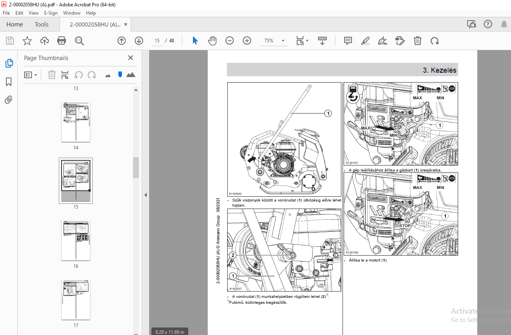
Task: Switch to the Tools tab
Action: click(41, 24)
